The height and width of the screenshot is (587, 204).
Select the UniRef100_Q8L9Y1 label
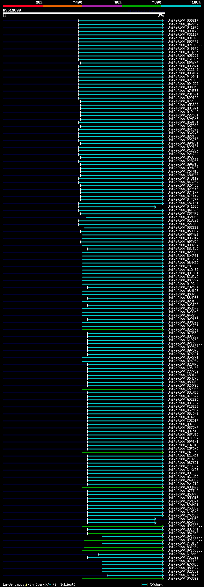[183, 108]
